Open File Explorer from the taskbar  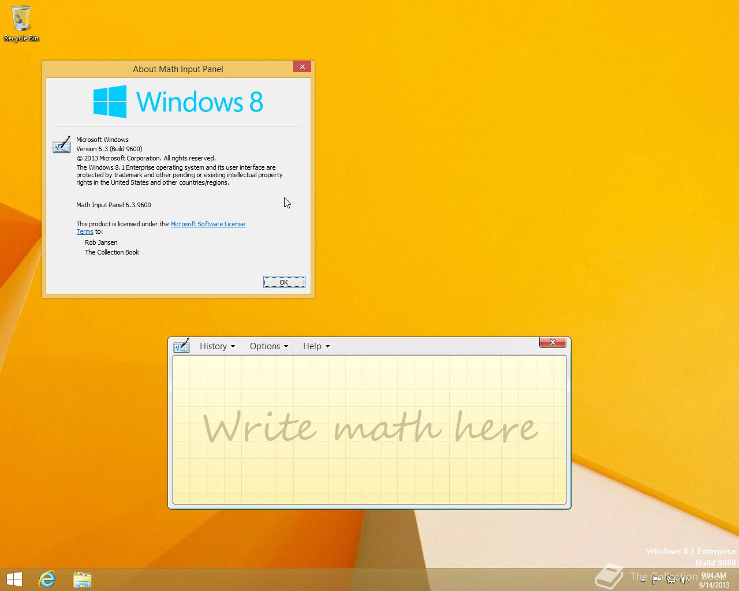83,579
